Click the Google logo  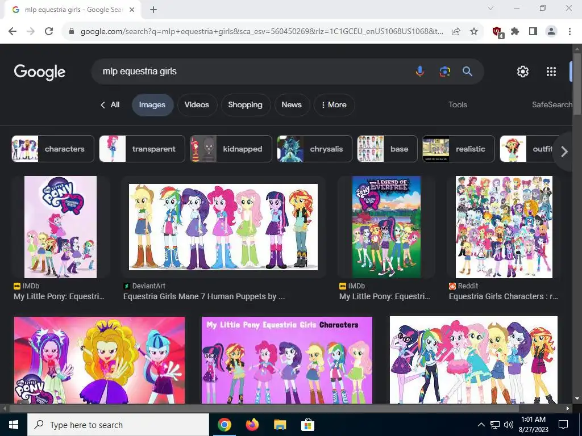(40, 72)
